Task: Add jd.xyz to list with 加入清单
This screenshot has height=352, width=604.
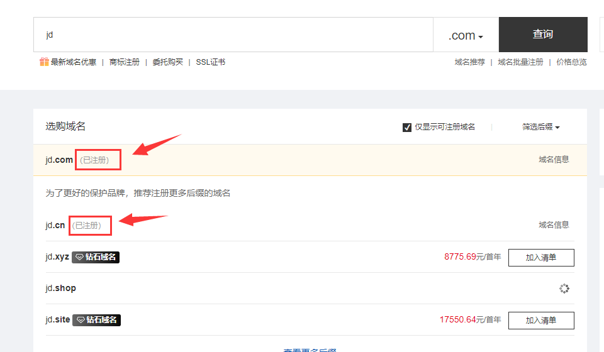Action: pos(541,257)
